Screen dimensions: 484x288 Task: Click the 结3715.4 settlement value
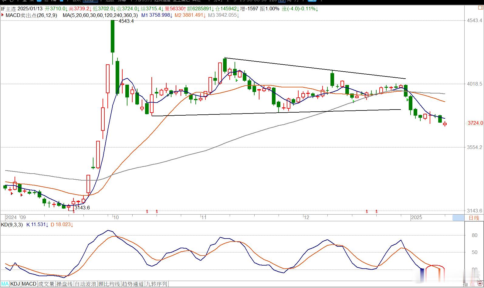tap(152, 9)
